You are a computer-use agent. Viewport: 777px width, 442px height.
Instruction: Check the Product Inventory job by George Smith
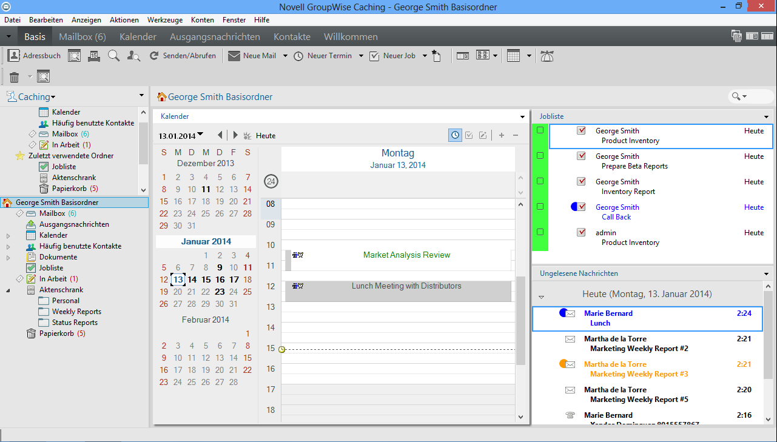point(581,131)
